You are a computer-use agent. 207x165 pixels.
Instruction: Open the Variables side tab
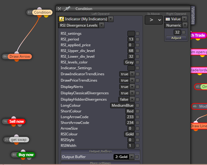[193, 15]
